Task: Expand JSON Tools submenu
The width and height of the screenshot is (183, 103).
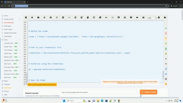Action: (20, 54)
